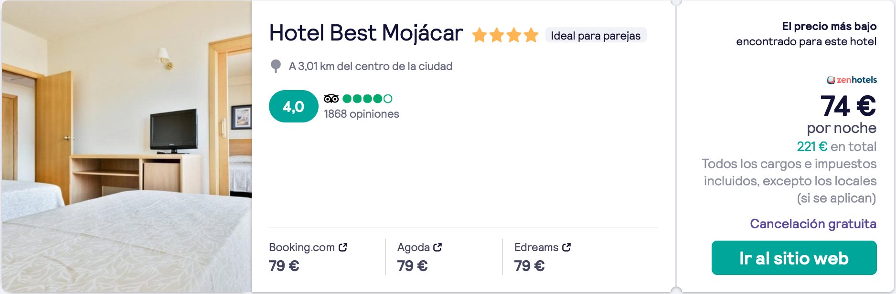Open the Edreams external link icon
The image size is (896, 294).
point(566,247)
